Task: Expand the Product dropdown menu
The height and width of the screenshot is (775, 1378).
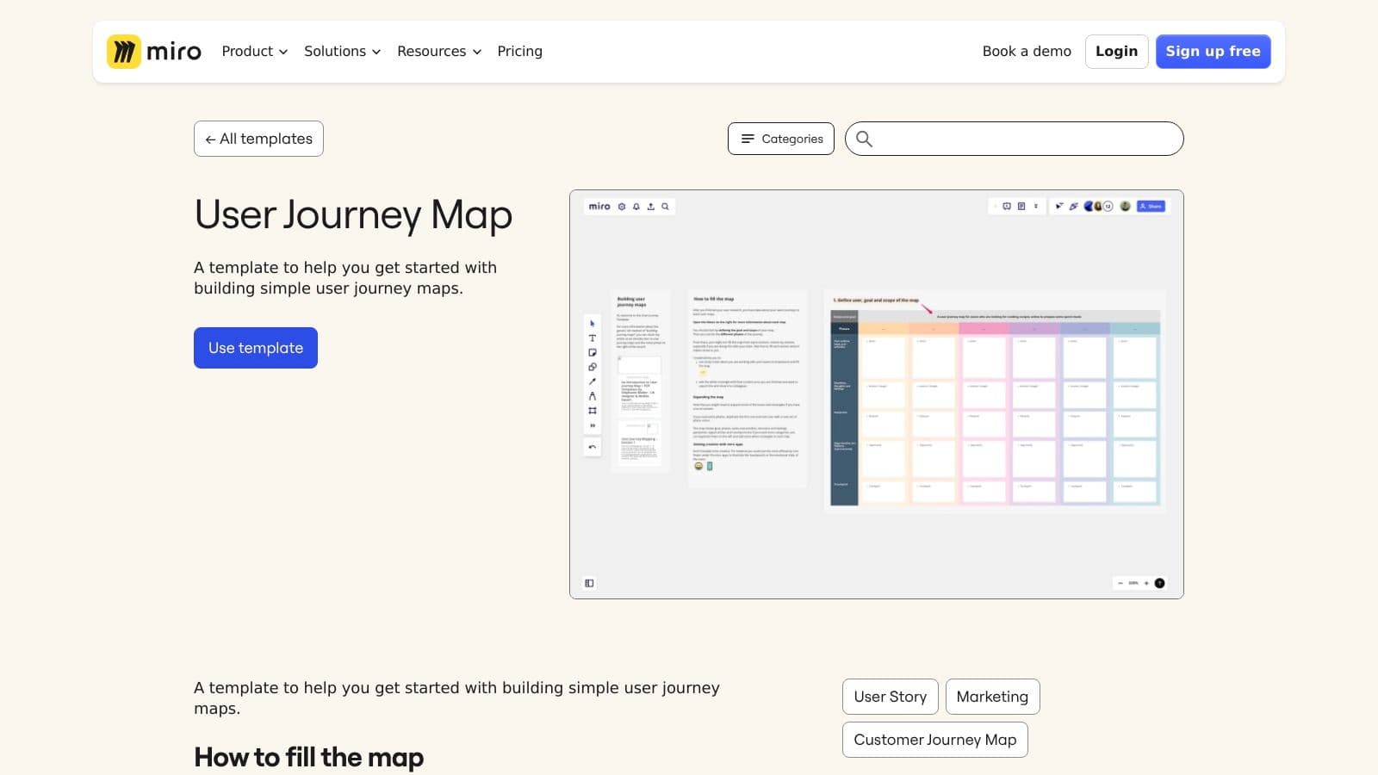Action: pyautogui.click(x=254, y=52)
